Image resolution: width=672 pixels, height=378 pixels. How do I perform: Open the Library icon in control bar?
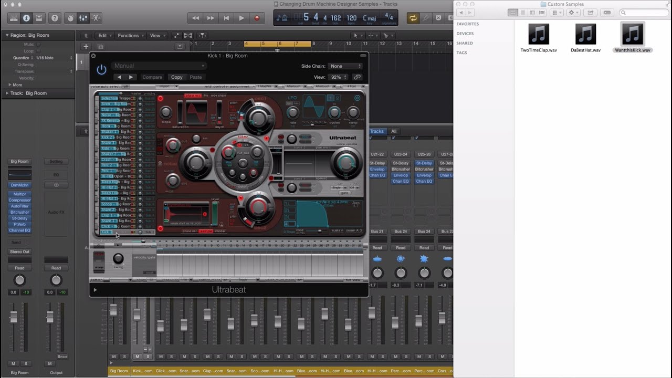tap(14, 18)
